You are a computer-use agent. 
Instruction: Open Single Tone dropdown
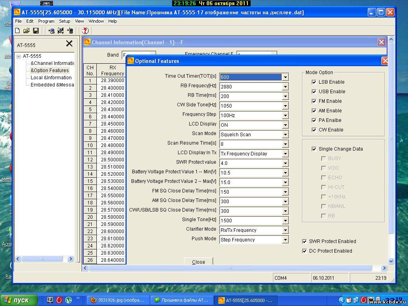pos(285,221)
